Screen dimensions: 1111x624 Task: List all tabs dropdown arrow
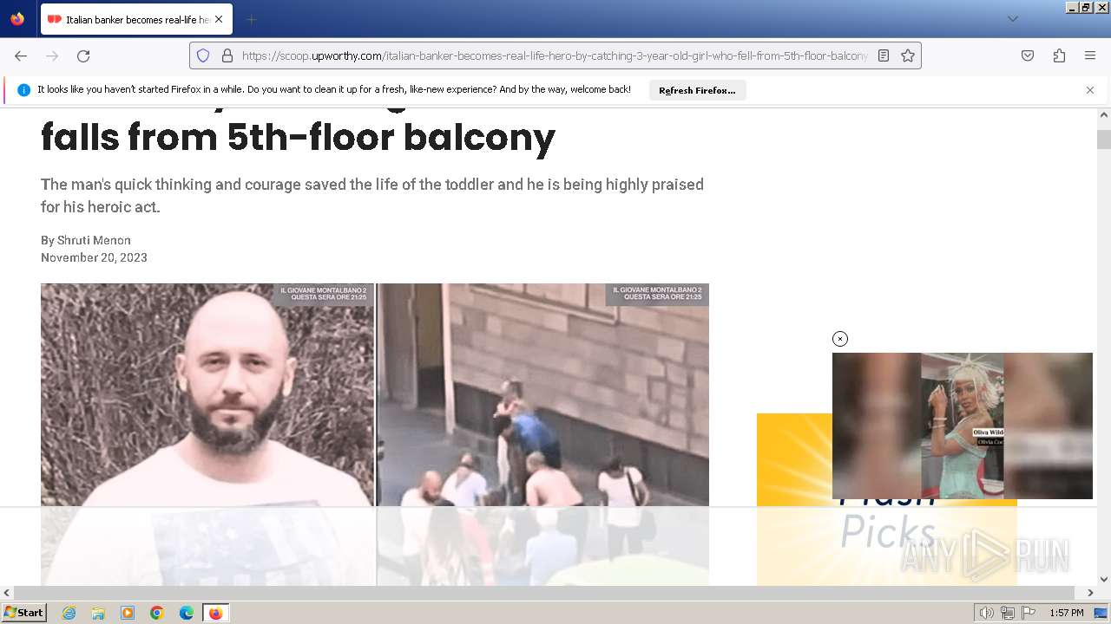point(1012,19)
